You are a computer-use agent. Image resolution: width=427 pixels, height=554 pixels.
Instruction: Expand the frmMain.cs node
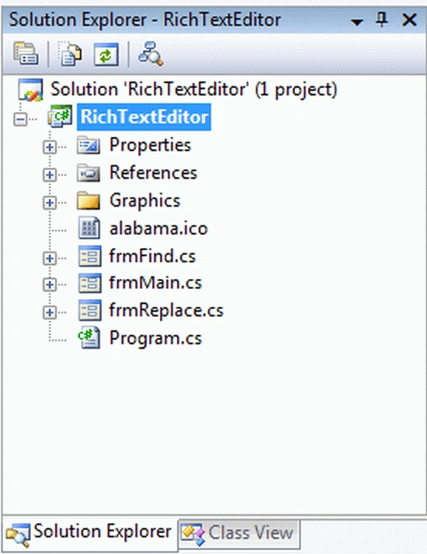(x=50, y=284)
